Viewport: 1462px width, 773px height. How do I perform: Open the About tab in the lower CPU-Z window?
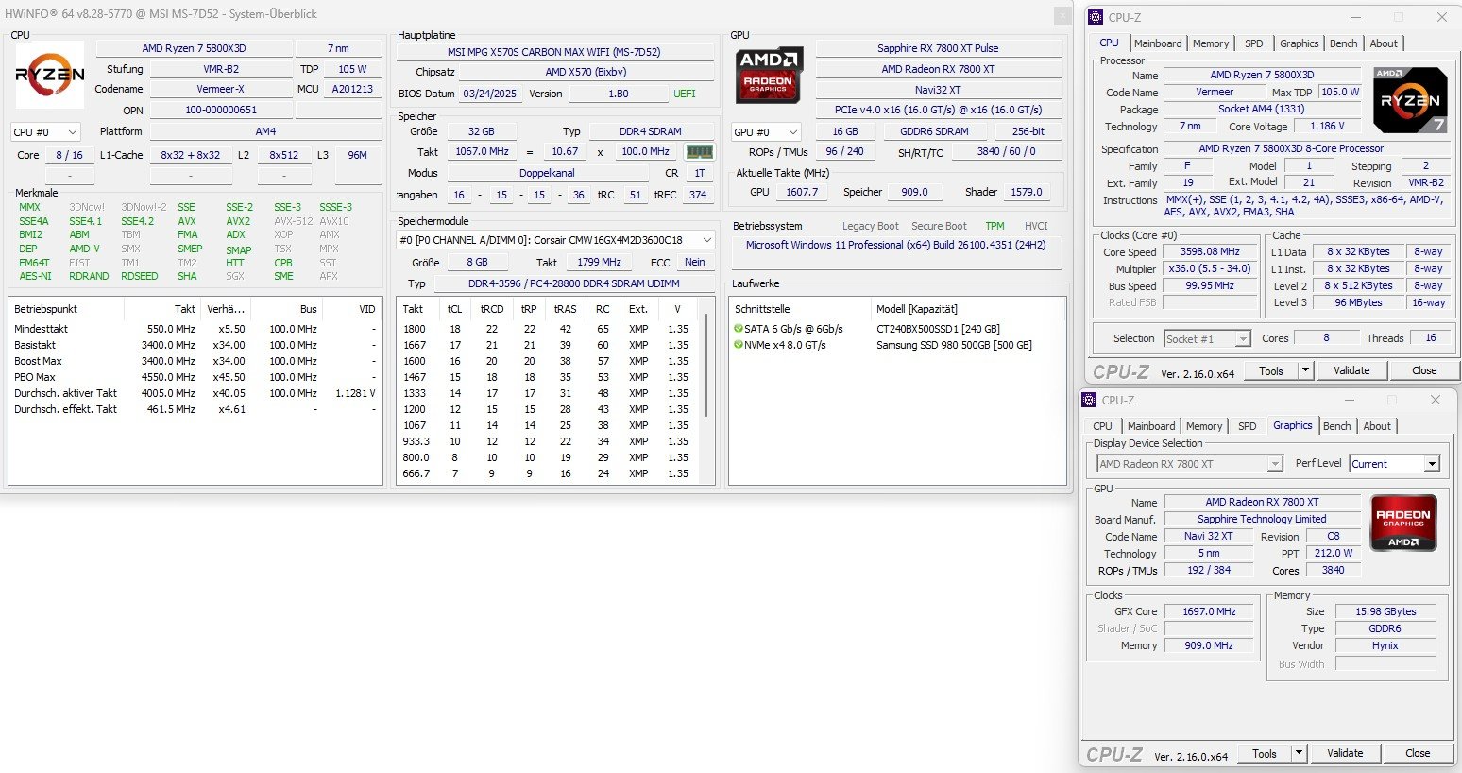pos(1377,426)
